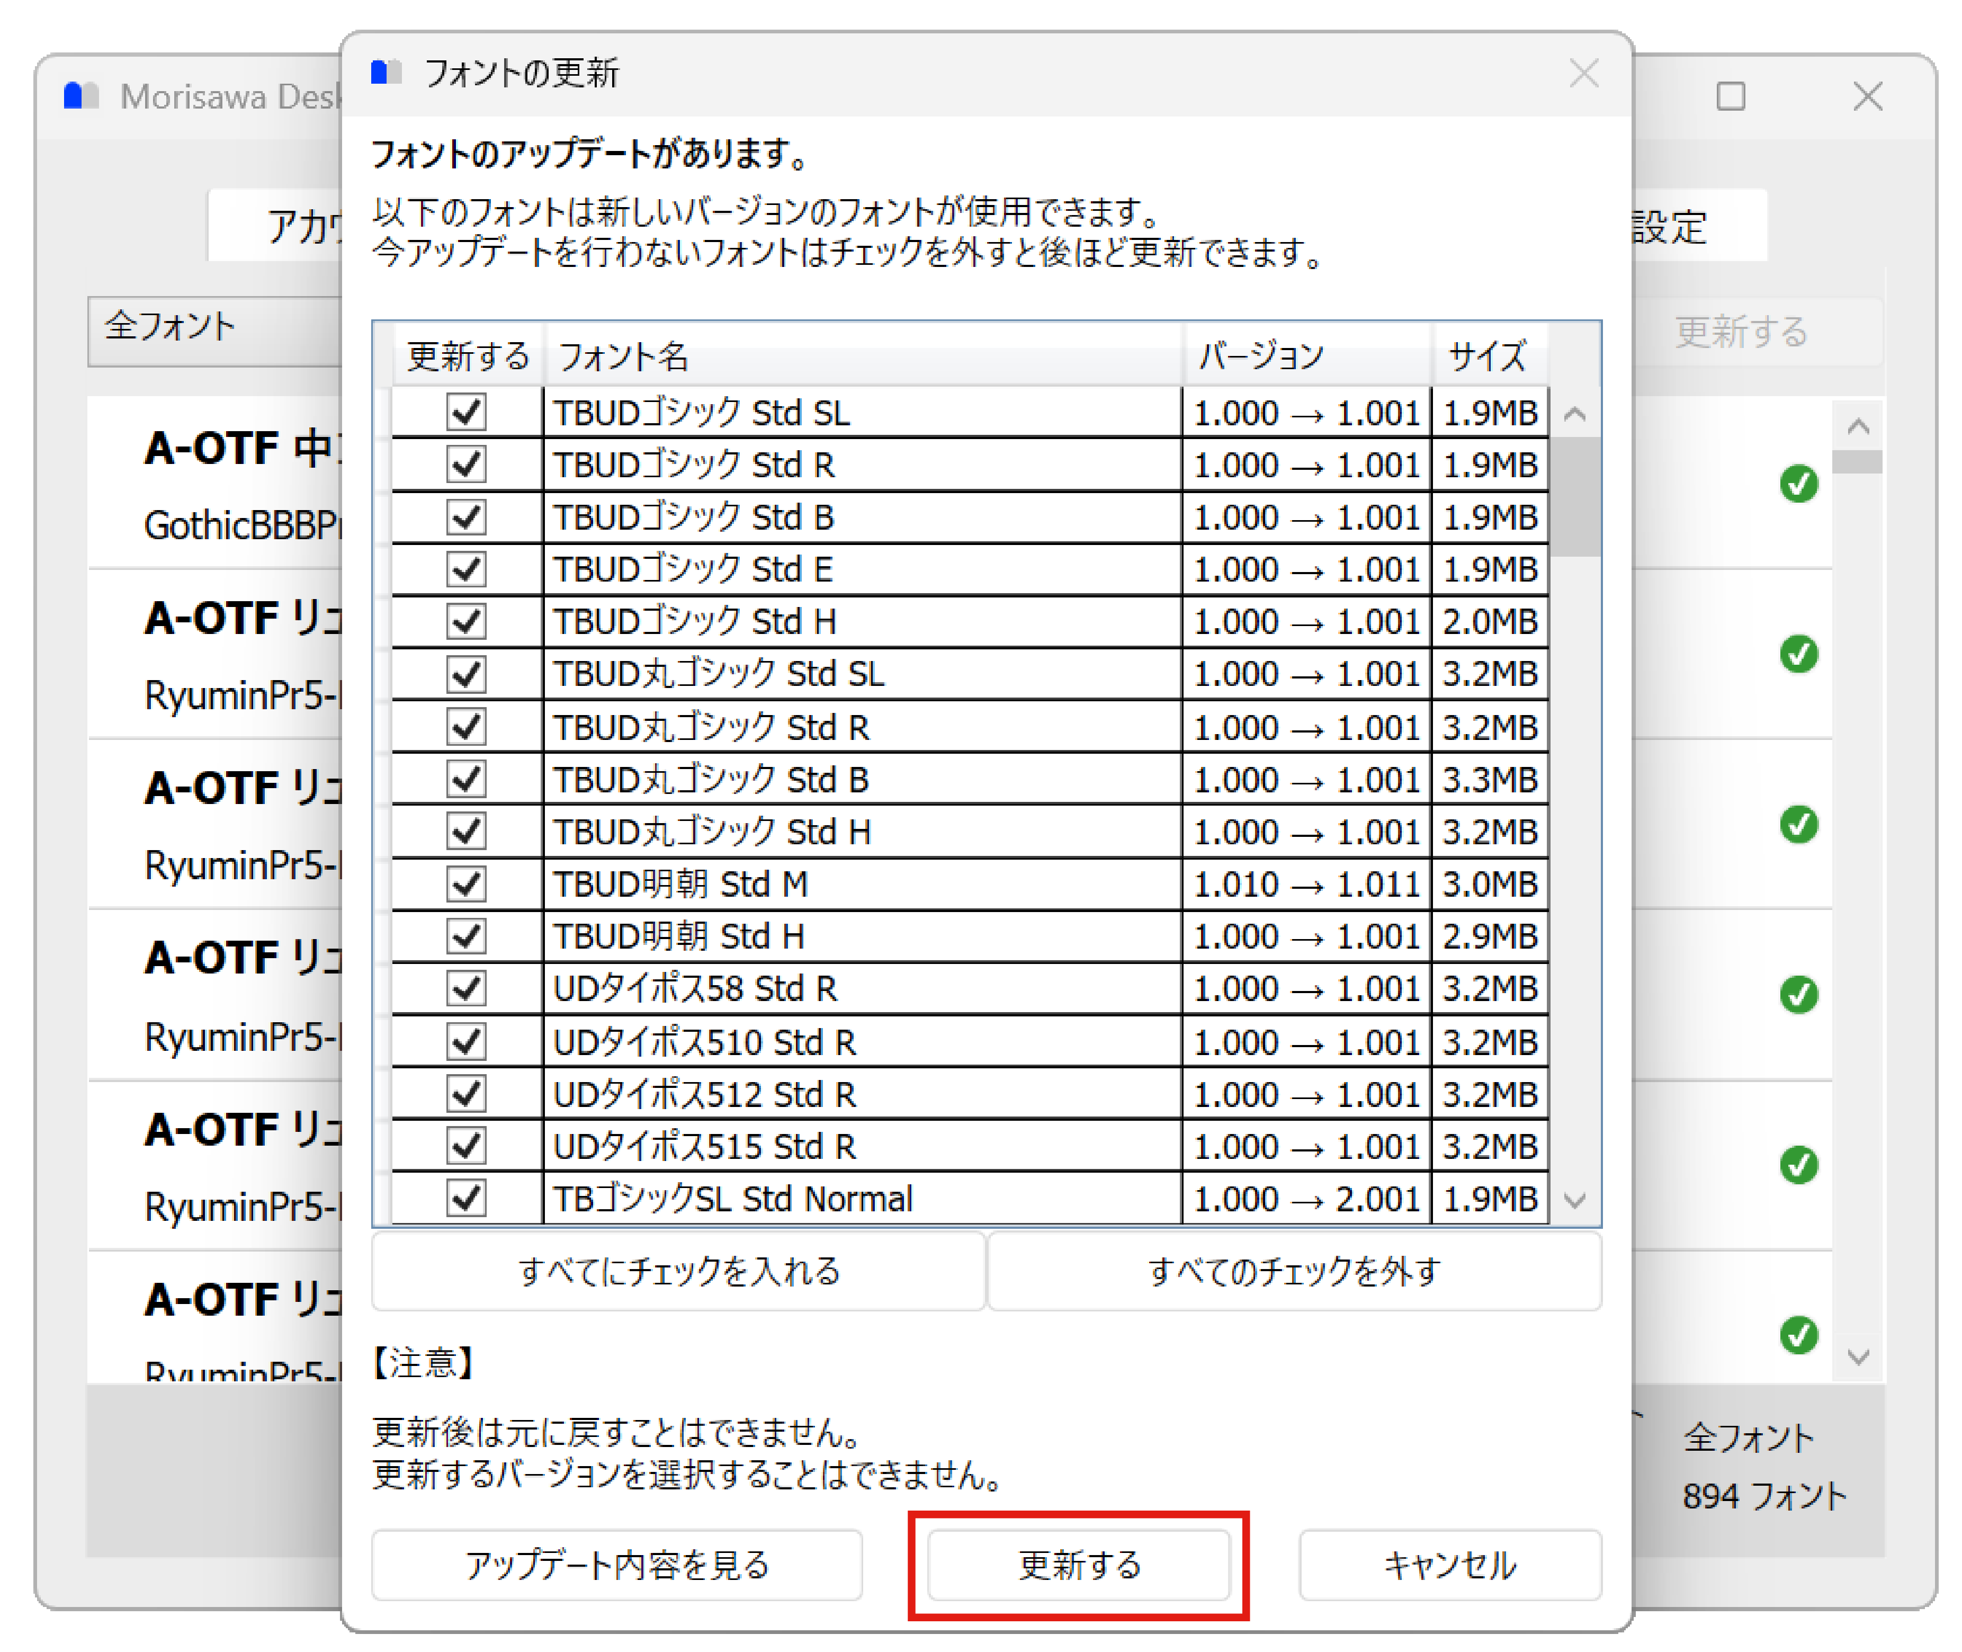This screenshot has width=1962, height=1652.
Task: Click sixth green installed status icon
Action: click(1799, 1336)
